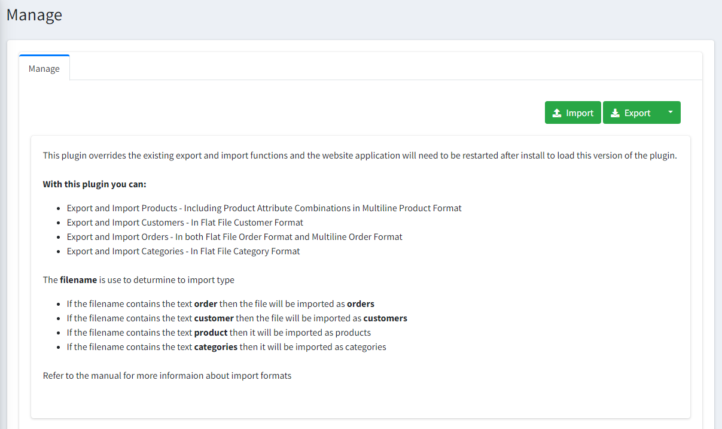This screenshot has width=722, height=429.
Task: Click the 'Export and Import Categories' line
Action: [x=184, y=251]
